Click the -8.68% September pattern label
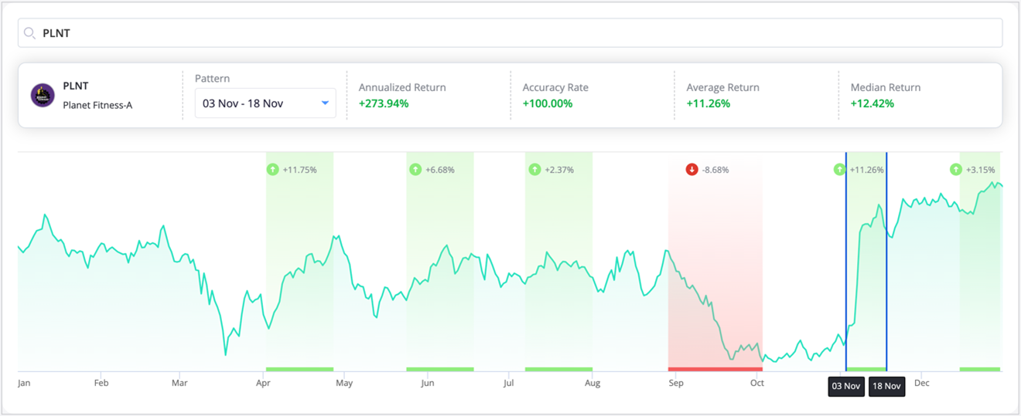Image resolution: width=1021 pixels, height=416 pixels. [x=715, y=170]
